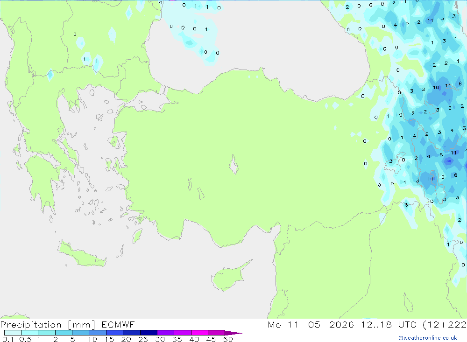The width and height of the screenshot is (467, 342).
Task: Click the 'Precipitation [mm] ECMWF' title text
Action: click(68, 324)
